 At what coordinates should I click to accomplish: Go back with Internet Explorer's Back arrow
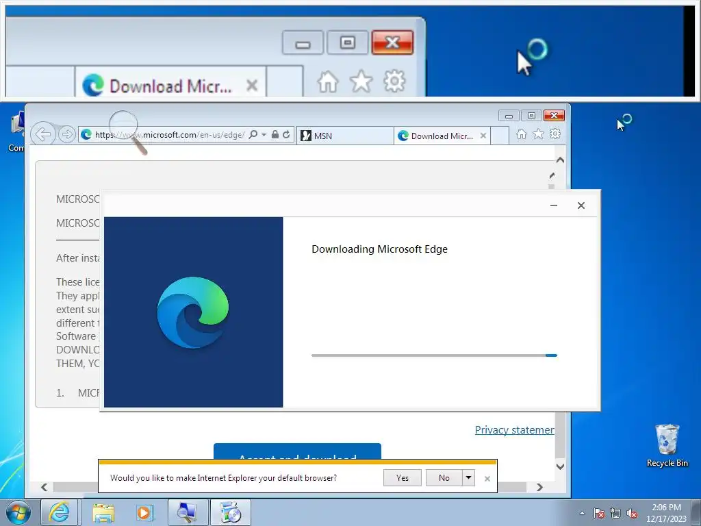click(43, 134)
